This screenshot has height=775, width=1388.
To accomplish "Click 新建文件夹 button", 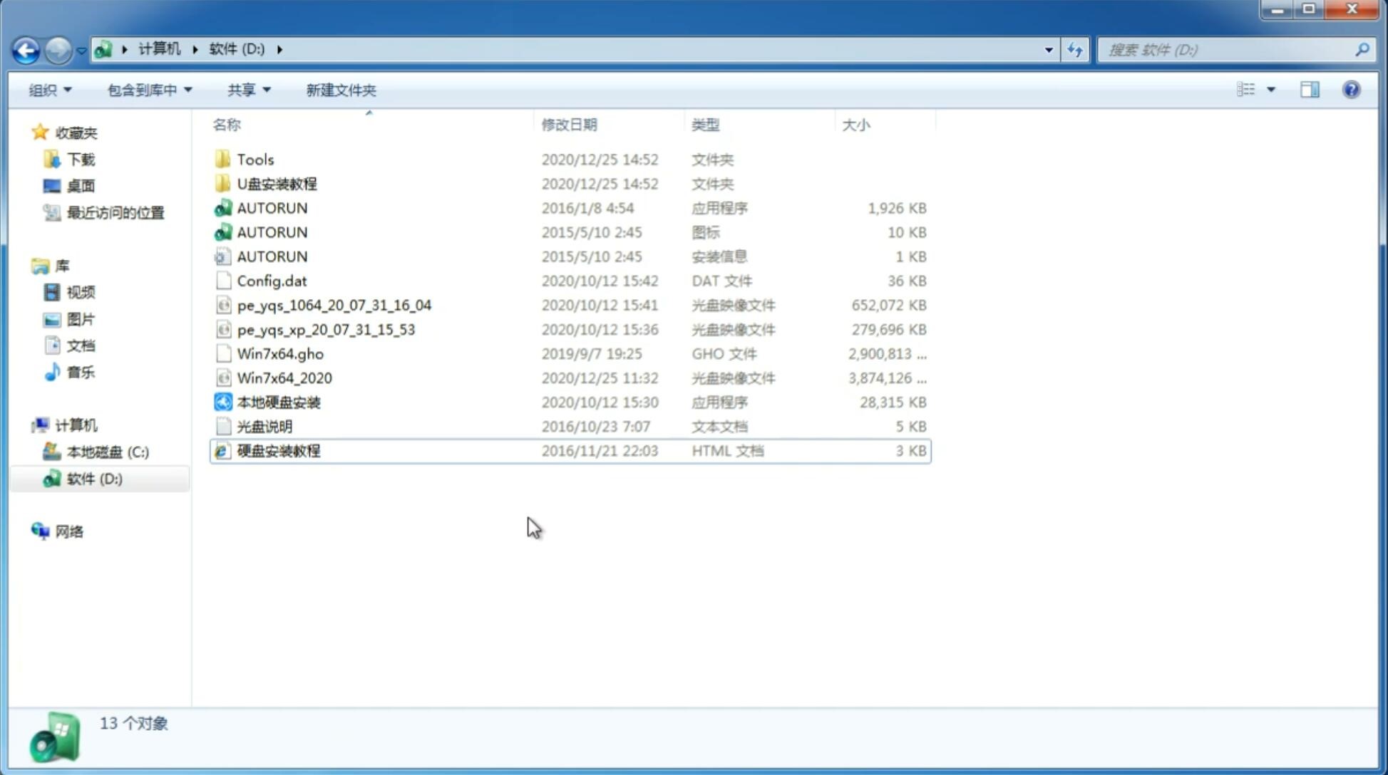I will [340, 88].
